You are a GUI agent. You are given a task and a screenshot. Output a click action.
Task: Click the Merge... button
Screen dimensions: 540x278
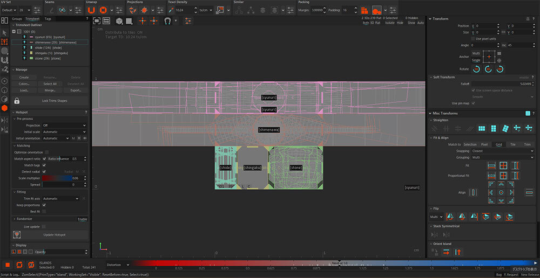click(x=50, y=91)
